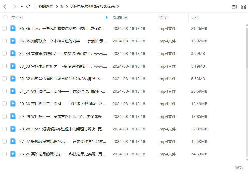Expand chevron after 34-京东短视频带货实操课
The height and width of the screenshot is (171, 248).
[118, 6]
